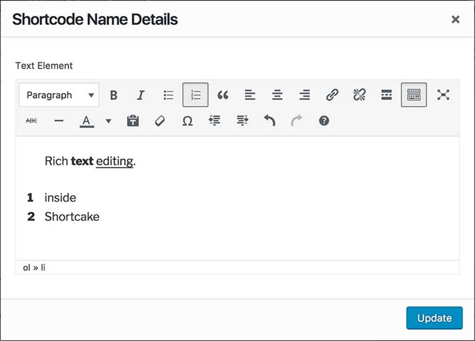Collapse the toolbar via the Toolbar Toggle

coord(413,94)
